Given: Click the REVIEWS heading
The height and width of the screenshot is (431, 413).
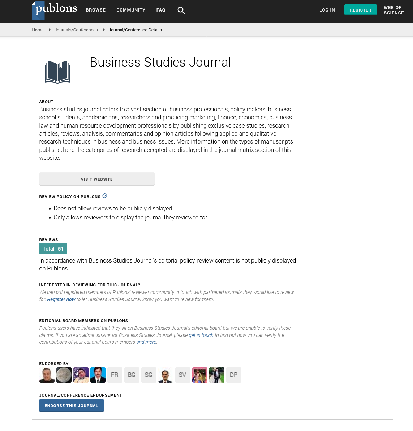Looking at the screenshot, I should click(49, 240).
